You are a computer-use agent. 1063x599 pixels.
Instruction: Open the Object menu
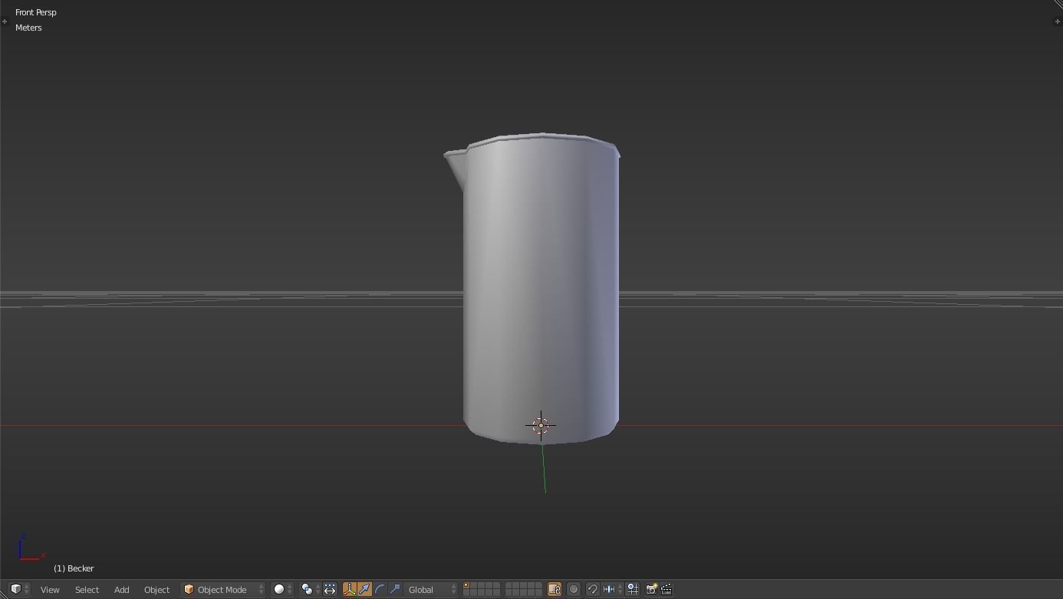pos(156,589)
